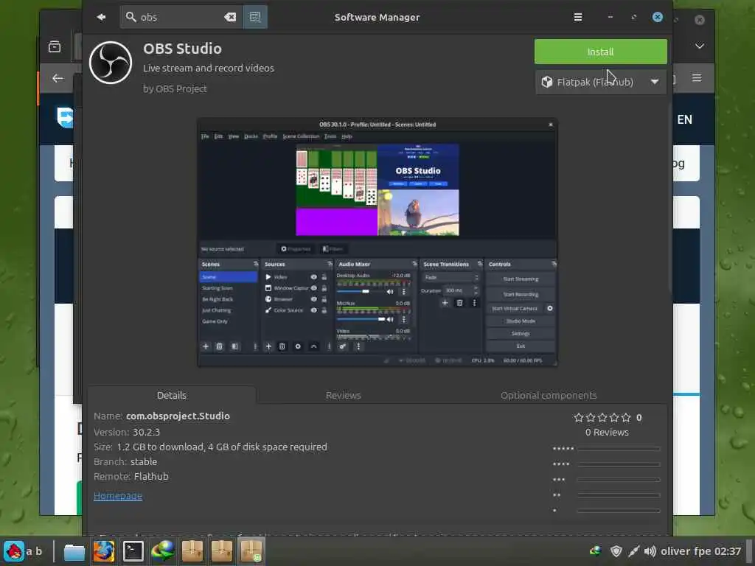Click into the search field containing 'obs'
The width and height of the screenshot is (755, 566).
pos(181,18)
